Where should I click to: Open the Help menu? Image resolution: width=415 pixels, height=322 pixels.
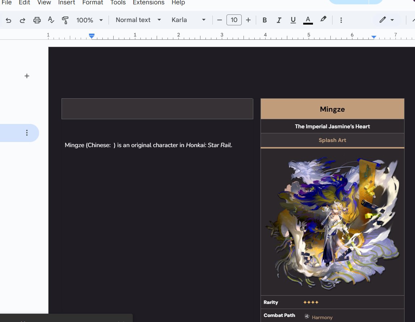click(178, 3)
